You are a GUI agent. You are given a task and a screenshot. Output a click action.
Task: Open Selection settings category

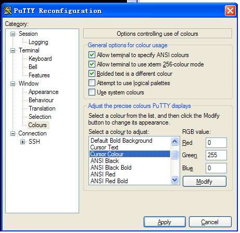coord(40,117)
